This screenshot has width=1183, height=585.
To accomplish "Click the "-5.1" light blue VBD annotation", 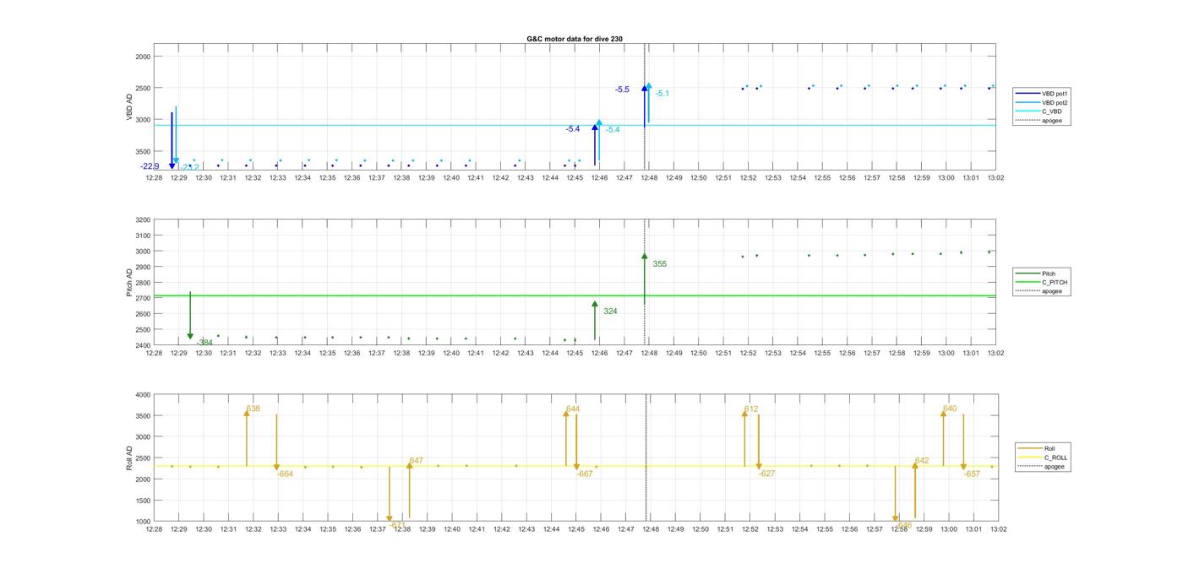I will (x=662, y=94).
